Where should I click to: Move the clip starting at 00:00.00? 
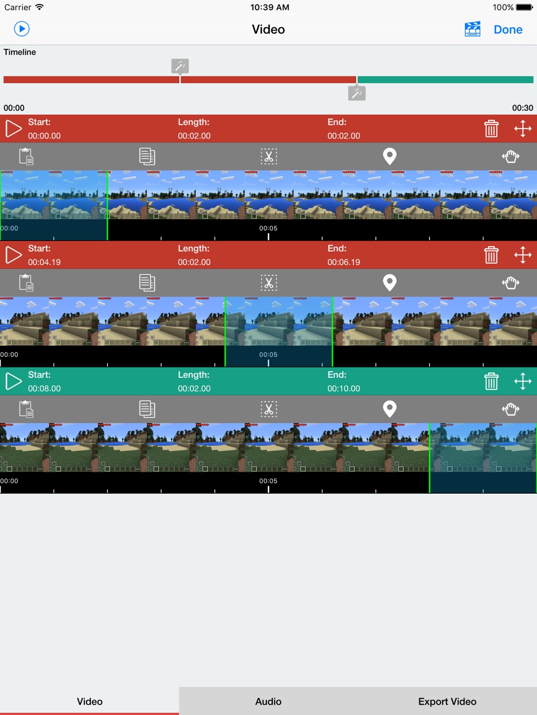[x=523, y=129]
